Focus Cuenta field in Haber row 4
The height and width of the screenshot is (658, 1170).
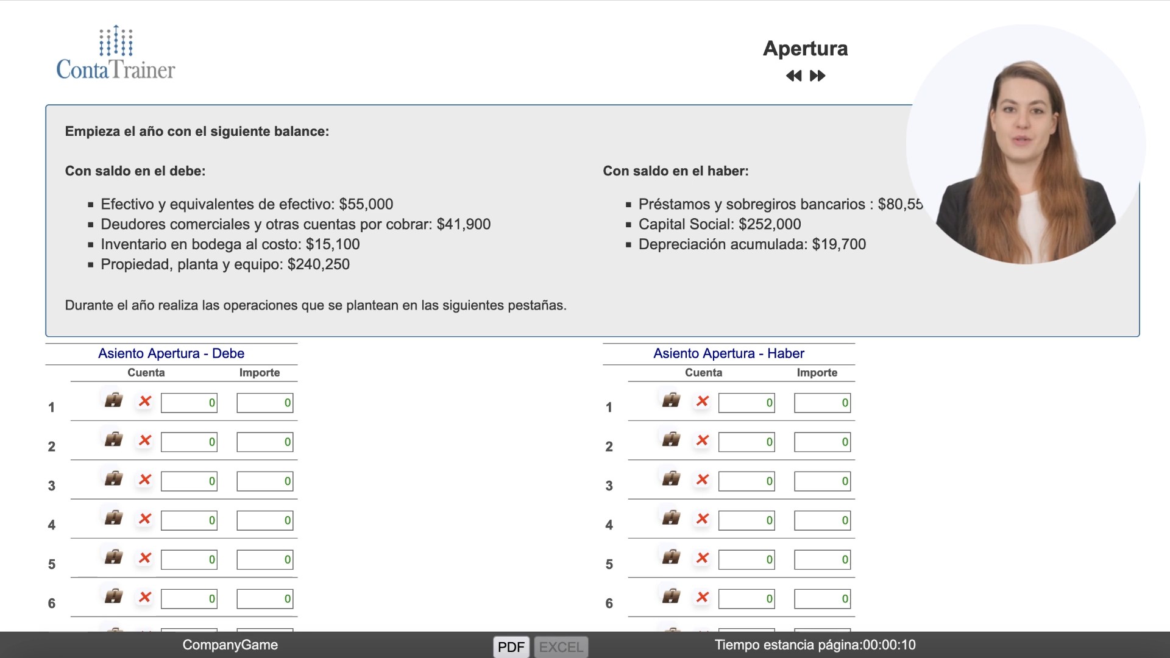(746, 520)
